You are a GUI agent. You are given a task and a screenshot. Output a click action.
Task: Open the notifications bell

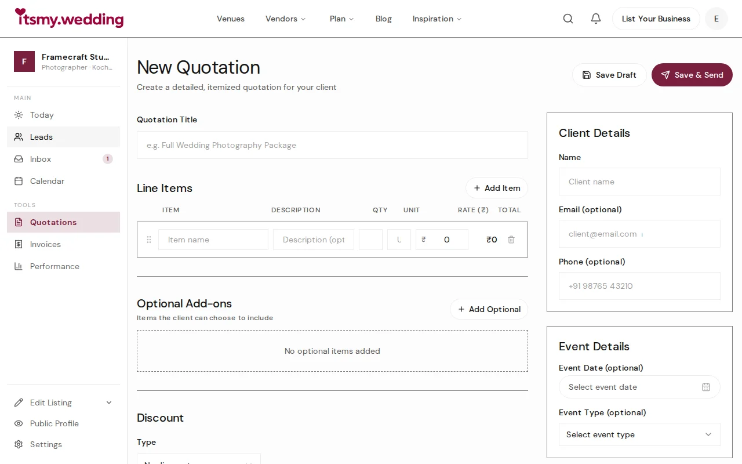[x=595, y=18]
